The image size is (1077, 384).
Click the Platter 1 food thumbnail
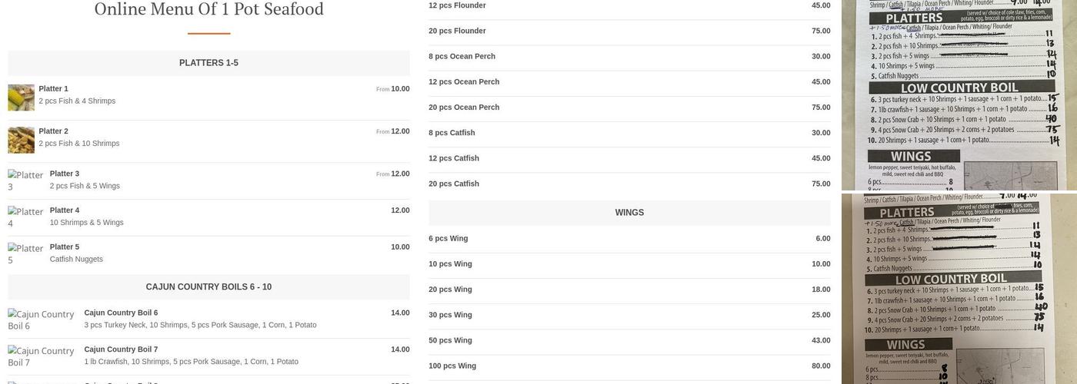coord(21,98)
